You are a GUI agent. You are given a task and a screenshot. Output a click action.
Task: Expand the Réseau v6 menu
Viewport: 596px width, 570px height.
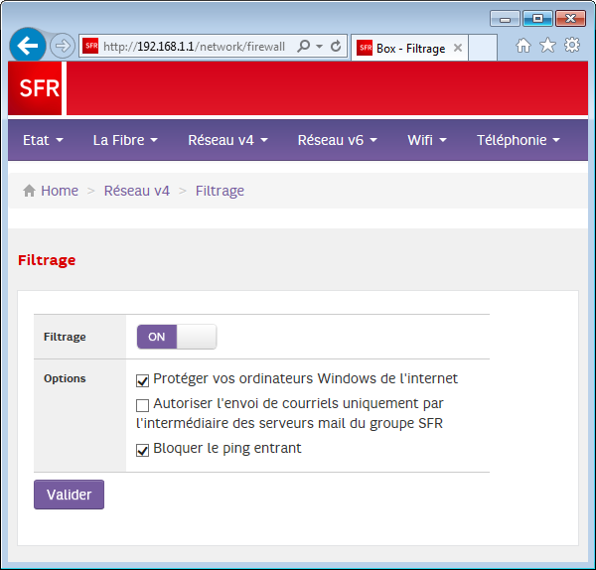tap(337, 140)
